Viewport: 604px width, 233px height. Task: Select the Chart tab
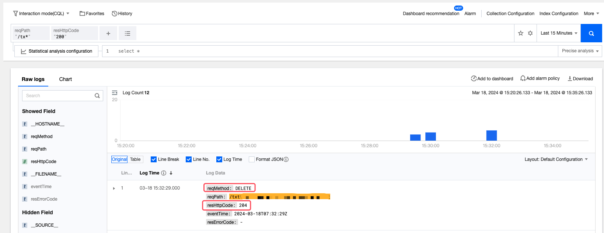click(66, 79)
